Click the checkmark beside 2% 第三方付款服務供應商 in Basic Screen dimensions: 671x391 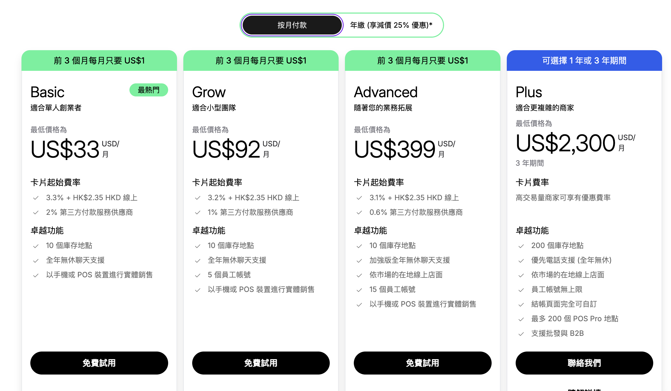(x=36, y=213)
